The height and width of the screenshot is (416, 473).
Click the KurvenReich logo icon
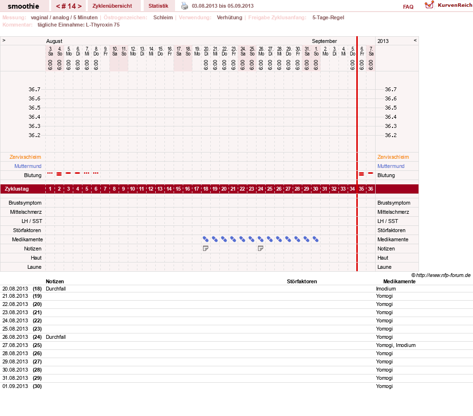tap(429, 5)
